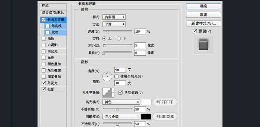Image resolution: width=260 pixels, height=127 pixels.
Task: Open 颜色叠加 effect settings label
Action: click(54, 64)
